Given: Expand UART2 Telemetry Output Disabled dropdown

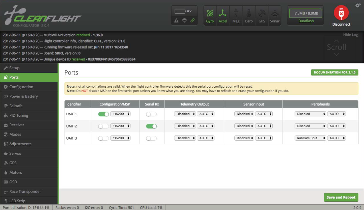Looking at the screenshot, I should [x=185, y=126].
